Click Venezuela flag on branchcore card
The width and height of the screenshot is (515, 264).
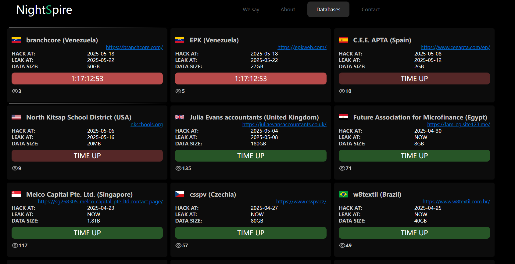pos(16,40)
